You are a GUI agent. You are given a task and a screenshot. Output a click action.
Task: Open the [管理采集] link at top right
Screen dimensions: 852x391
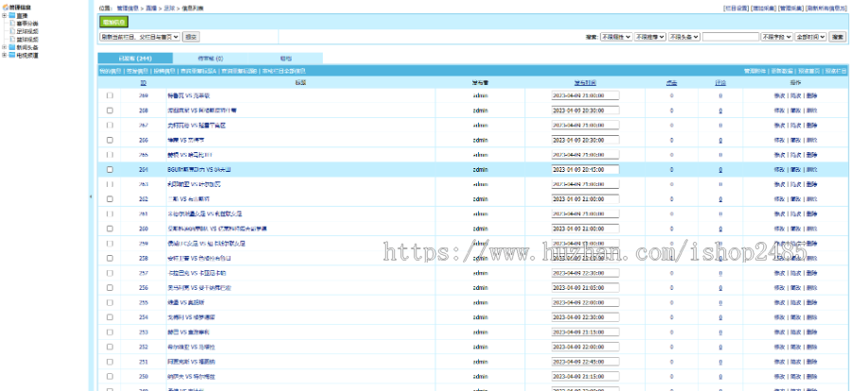[790, 8]
